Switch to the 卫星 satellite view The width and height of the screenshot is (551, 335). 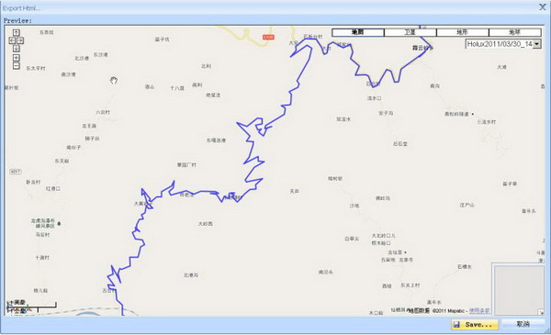coord(410,32)
